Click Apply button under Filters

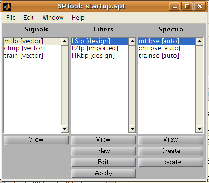coord(104,173)
